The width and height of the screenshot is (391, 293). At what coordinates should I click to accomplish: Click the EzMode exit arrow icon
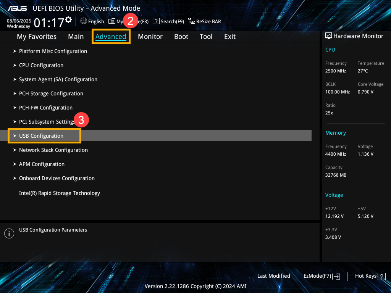tap(336, 276)
